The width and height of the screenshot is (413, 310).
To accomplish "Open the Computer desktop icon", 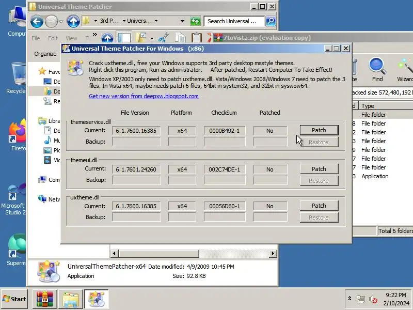I will point(17,22).
